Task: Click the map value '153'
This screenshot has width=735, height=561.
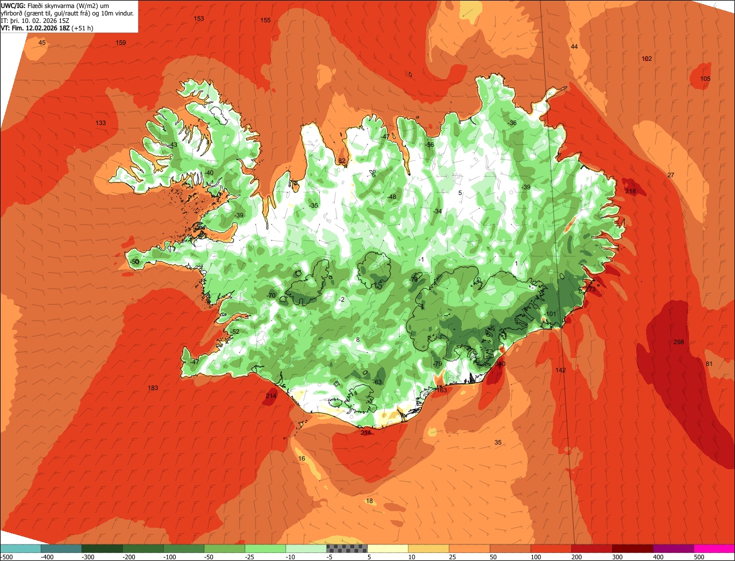Action: click(x=199, y=19)
